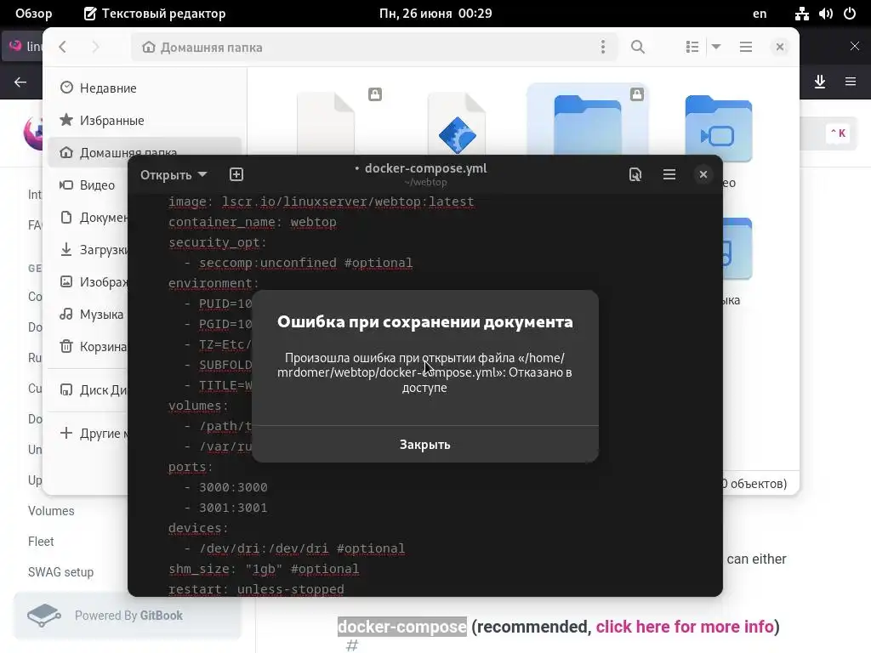The width and height of the screenshot is (871, 653).
Task: Open the file manager main menu
Action: click(x=746, y=48)
